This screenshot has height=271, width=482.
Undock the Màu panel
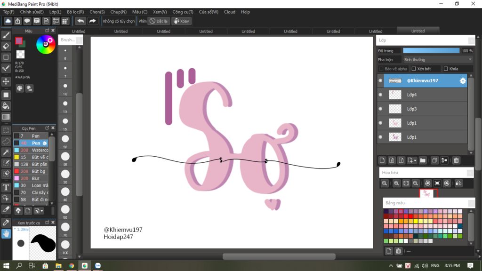47,31
